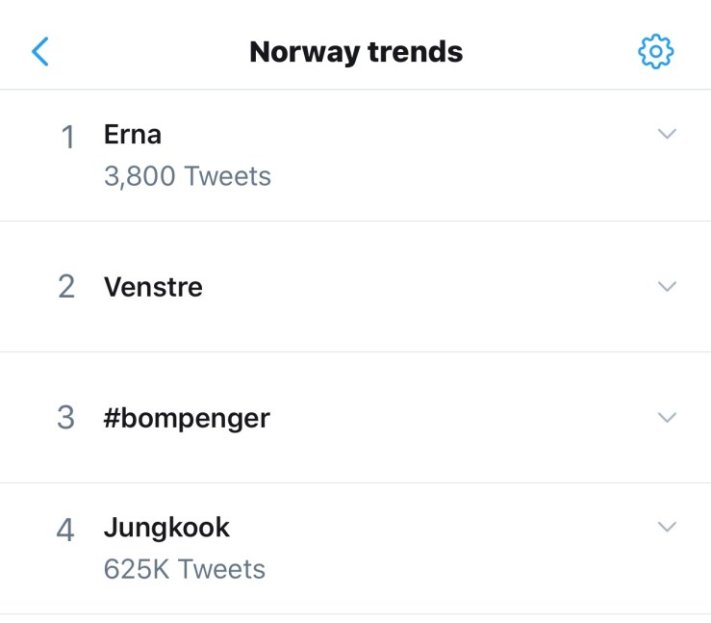This screenshot has width=711, height=623.
Task: Open the #bompenger hashtag trend
Action: pos(187,418)
